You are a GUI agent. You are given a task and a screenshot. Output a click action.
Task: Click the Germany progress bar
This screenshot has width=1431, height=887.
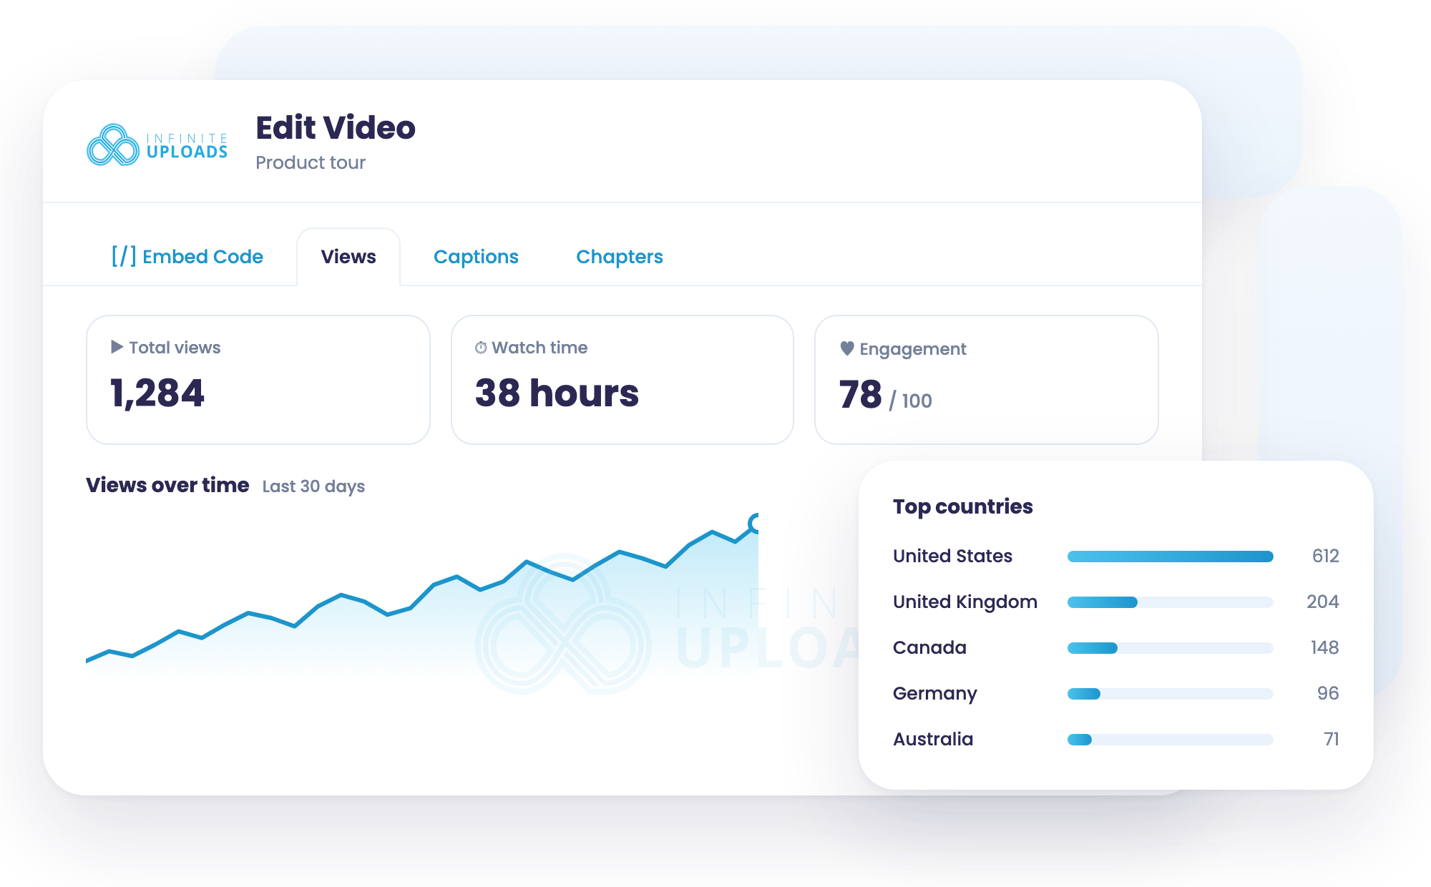[1171, 694]
